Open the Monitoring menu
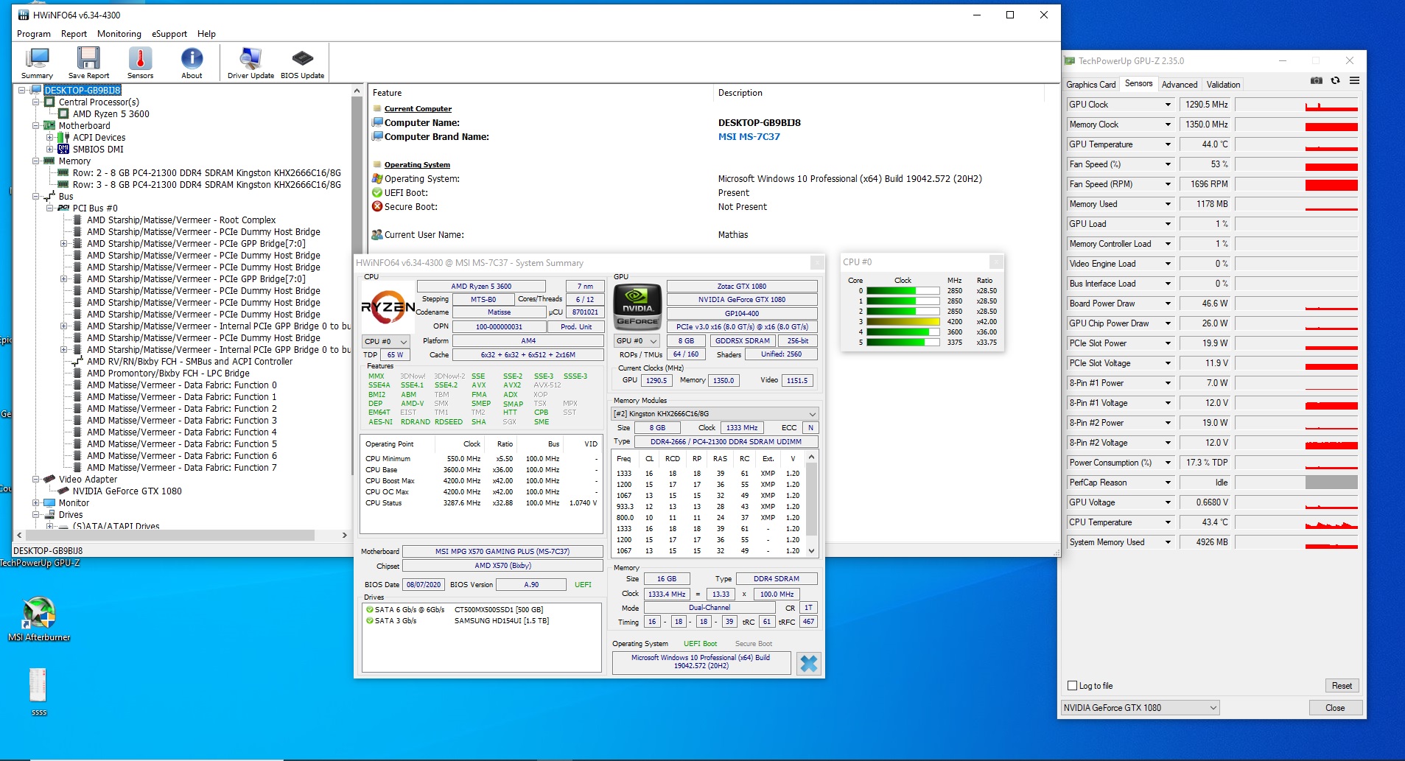 119,34
